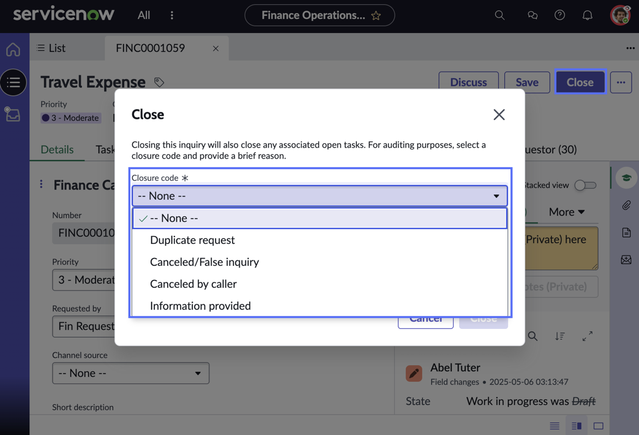
Task: Open the help question mark icon
Action: tap(559, 15)
